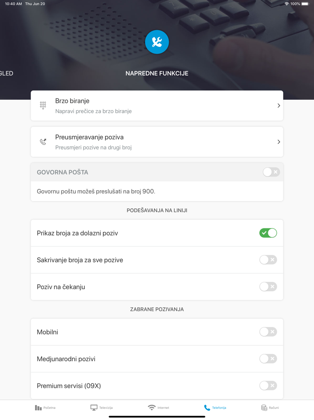314x420 pixels.
Task: Open the Televizija monitor icon
Action: pyautogui.click(x=94, y=408)
